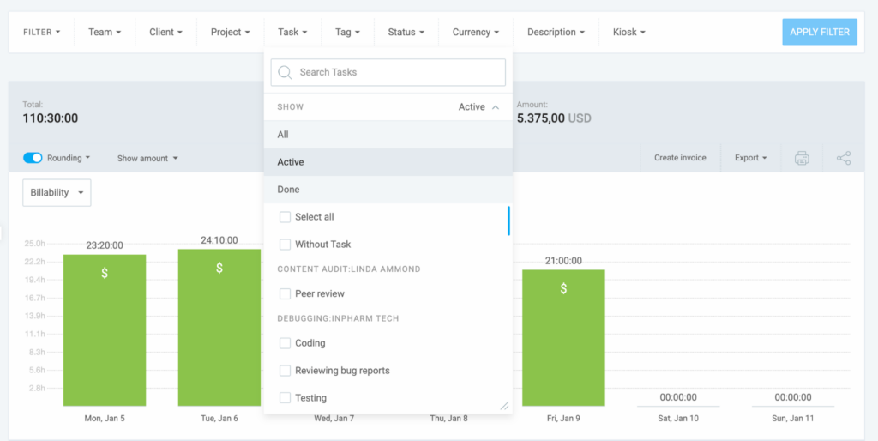Screen dimensions: 878x441
Task: Click dollar icon on Fri, Jan 9 bar
Action: [563, 288]
